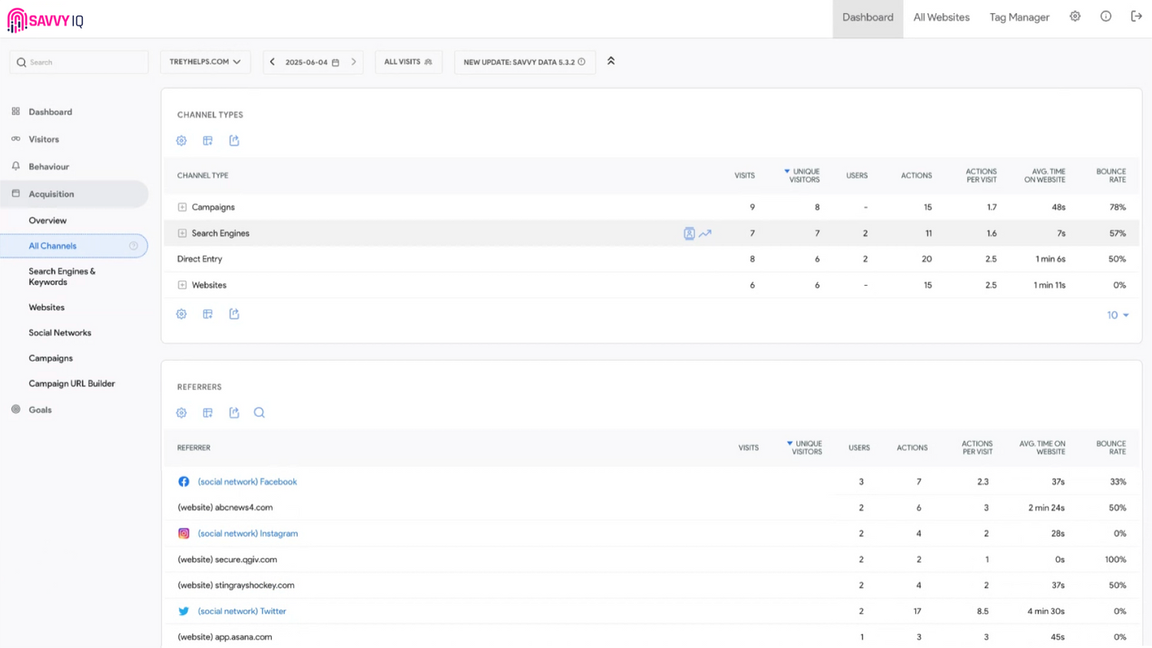This screenshot has height=648, width=1152.
Task: Open the Facebook social network referrer link
Action: [x=247, y=482]
